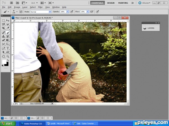Open the Image menu
This screenshot has width=169, height=126.
pos(17,7)
